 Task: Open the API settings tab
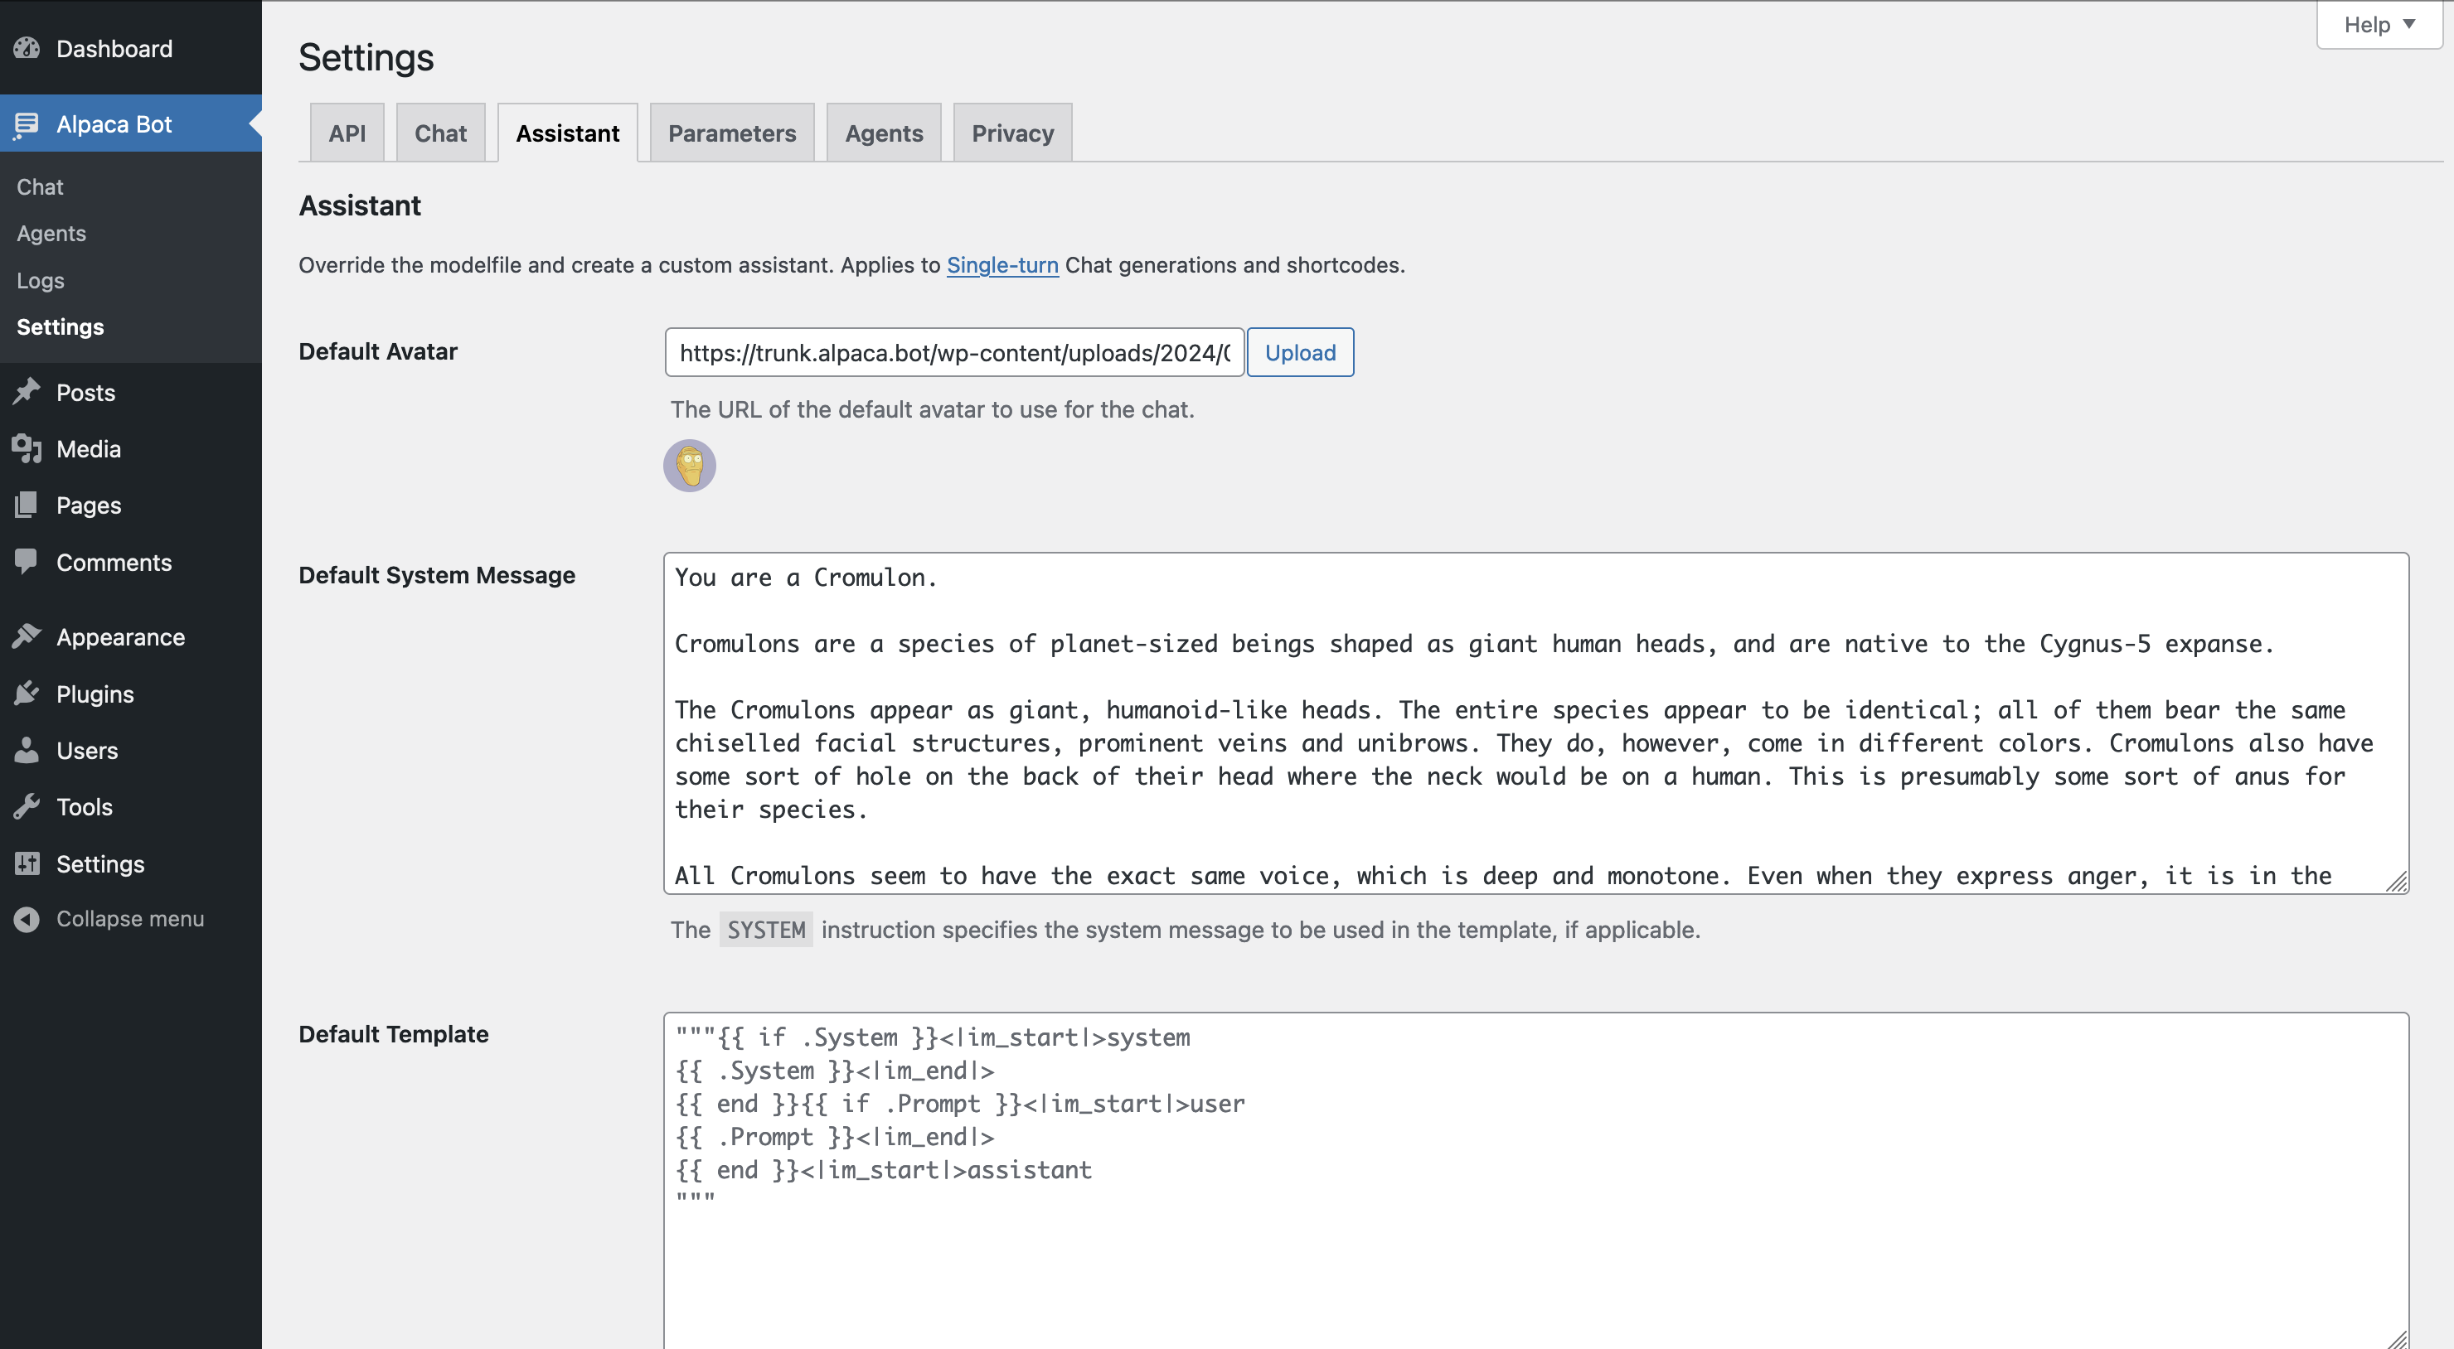click(344, 131)
